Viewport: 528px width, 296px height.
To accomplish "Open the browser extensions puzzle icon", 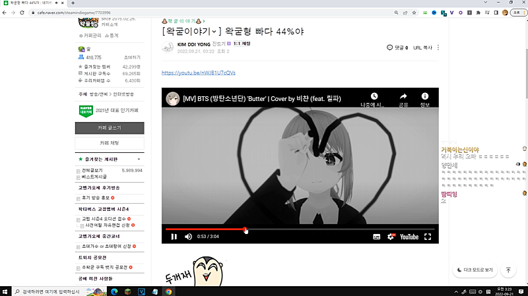I will coord(478,13).
